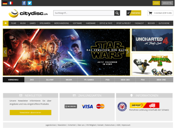Screen dimensions: 176x140
Task: Open the Fasnacht menu
Action: (x=139, y=23)
